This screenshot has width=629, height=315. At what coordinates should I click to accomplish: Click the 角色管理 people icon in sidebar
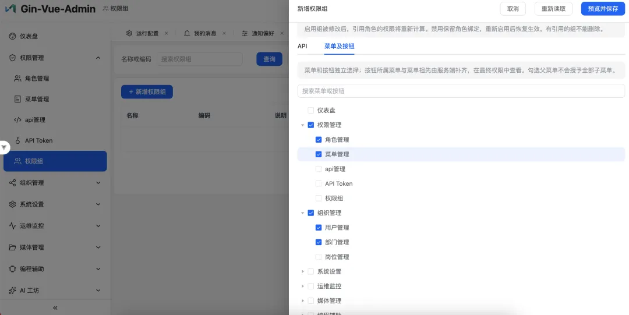(x=17, y=78)
